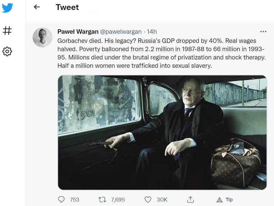Open the attached photo of man in car
This screenshot has height=206, width=274.
(x=162, y=132)
